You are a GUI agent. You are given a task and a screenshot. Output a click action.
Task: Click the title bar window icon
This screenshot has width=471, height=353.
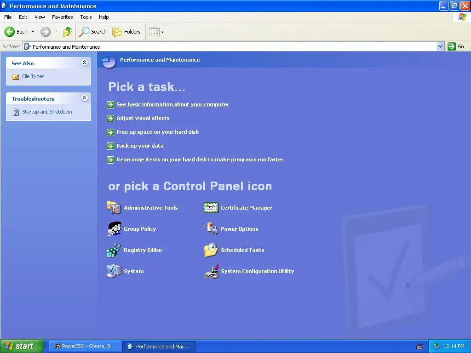pos(4,6)
